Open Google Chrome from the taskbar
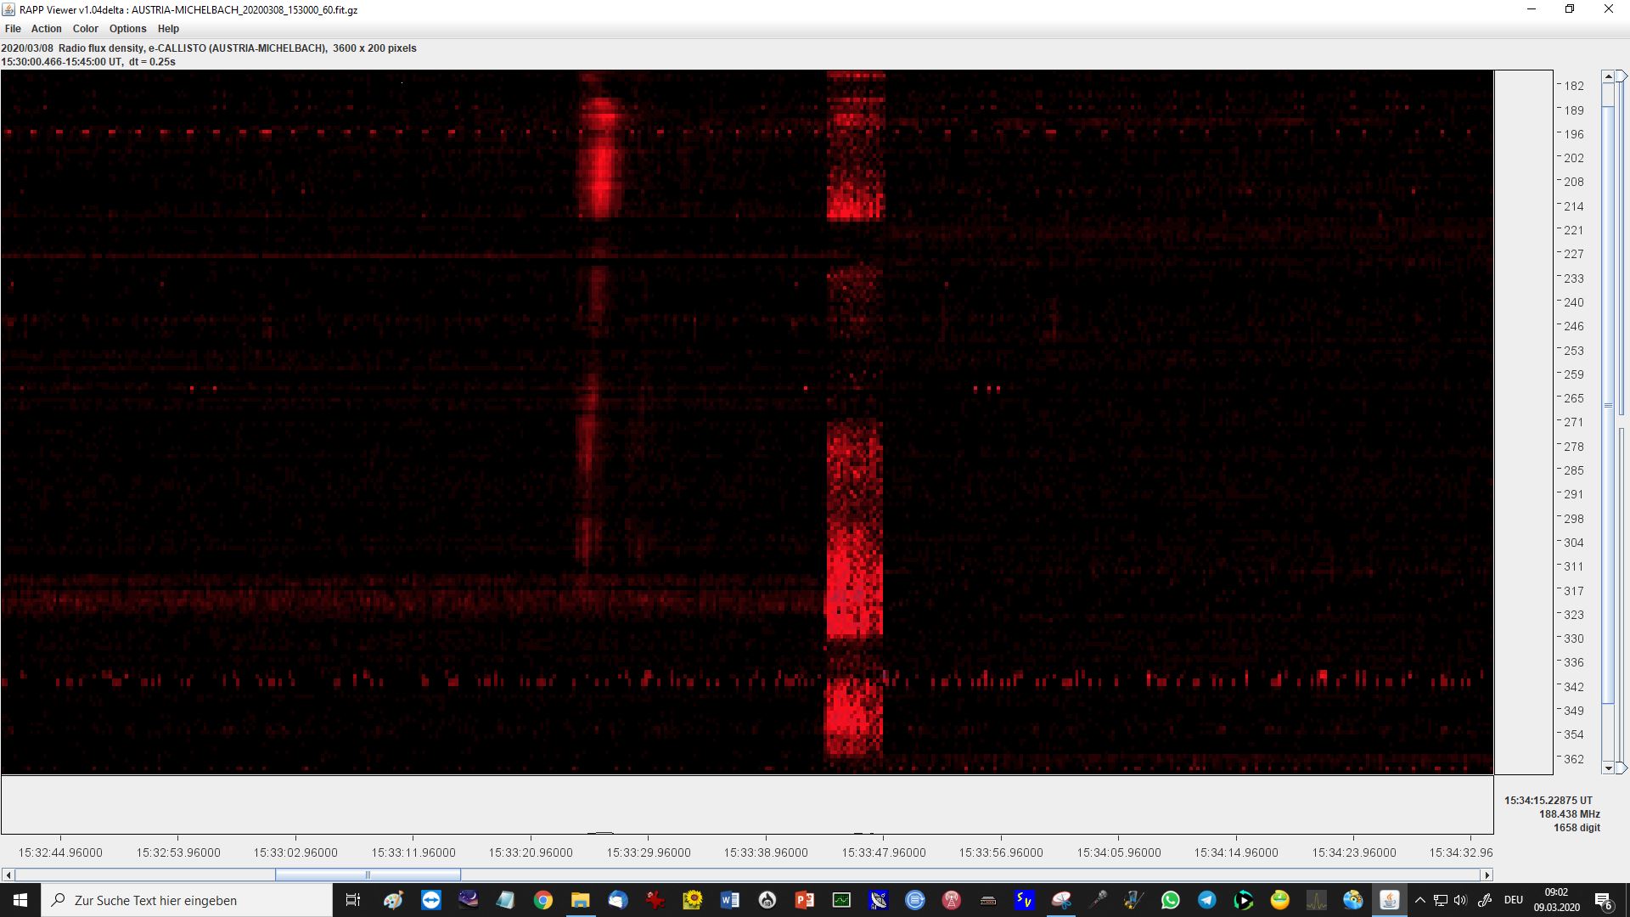 tap(543, 900)
